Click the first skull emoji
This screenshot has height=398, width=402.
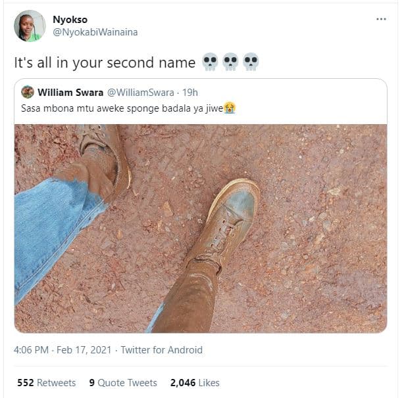coord(210,62)
